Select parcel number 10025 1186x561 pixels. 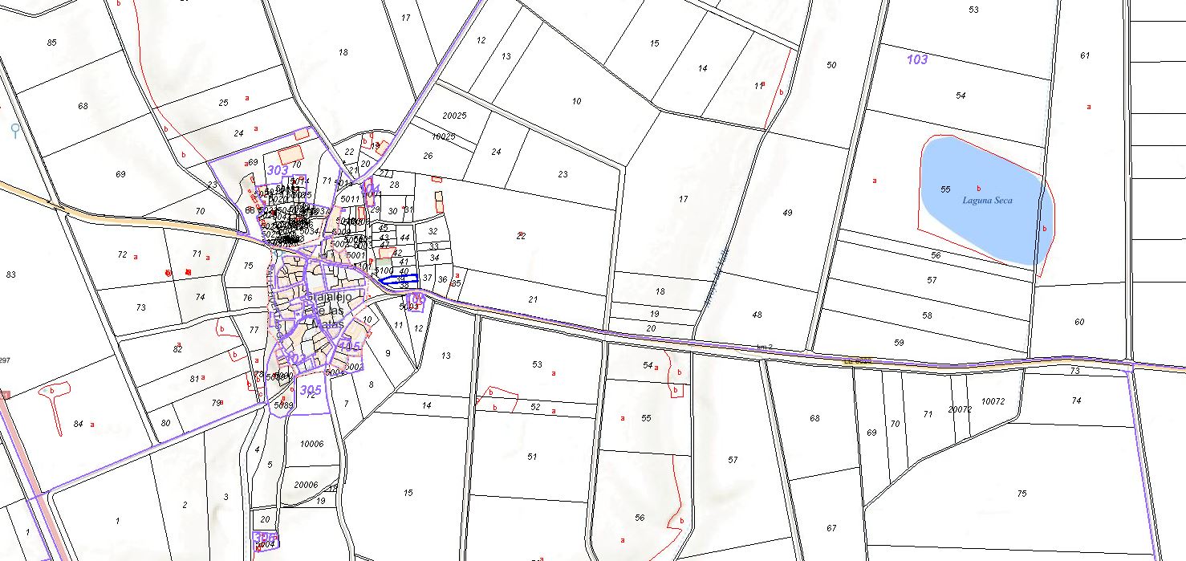[443, 136]
